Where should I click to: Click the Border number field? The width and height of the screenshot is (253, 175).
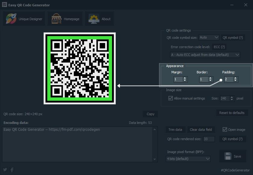[204, 79]
